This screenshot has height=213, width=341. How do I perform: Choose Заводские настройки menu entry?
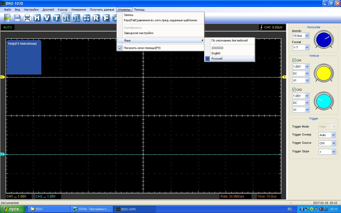[139, 33]
